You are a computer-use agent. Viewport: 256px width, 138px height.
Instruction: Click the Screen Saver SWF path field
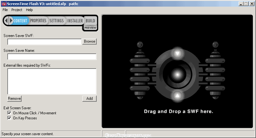point(44,42)
